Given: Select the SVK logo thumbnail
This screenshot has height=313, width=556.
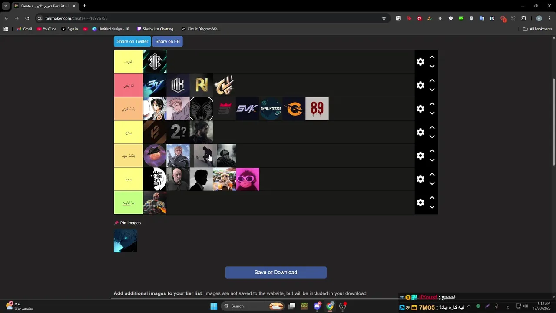Looking at the screenshot, I should tap(248, 109).
